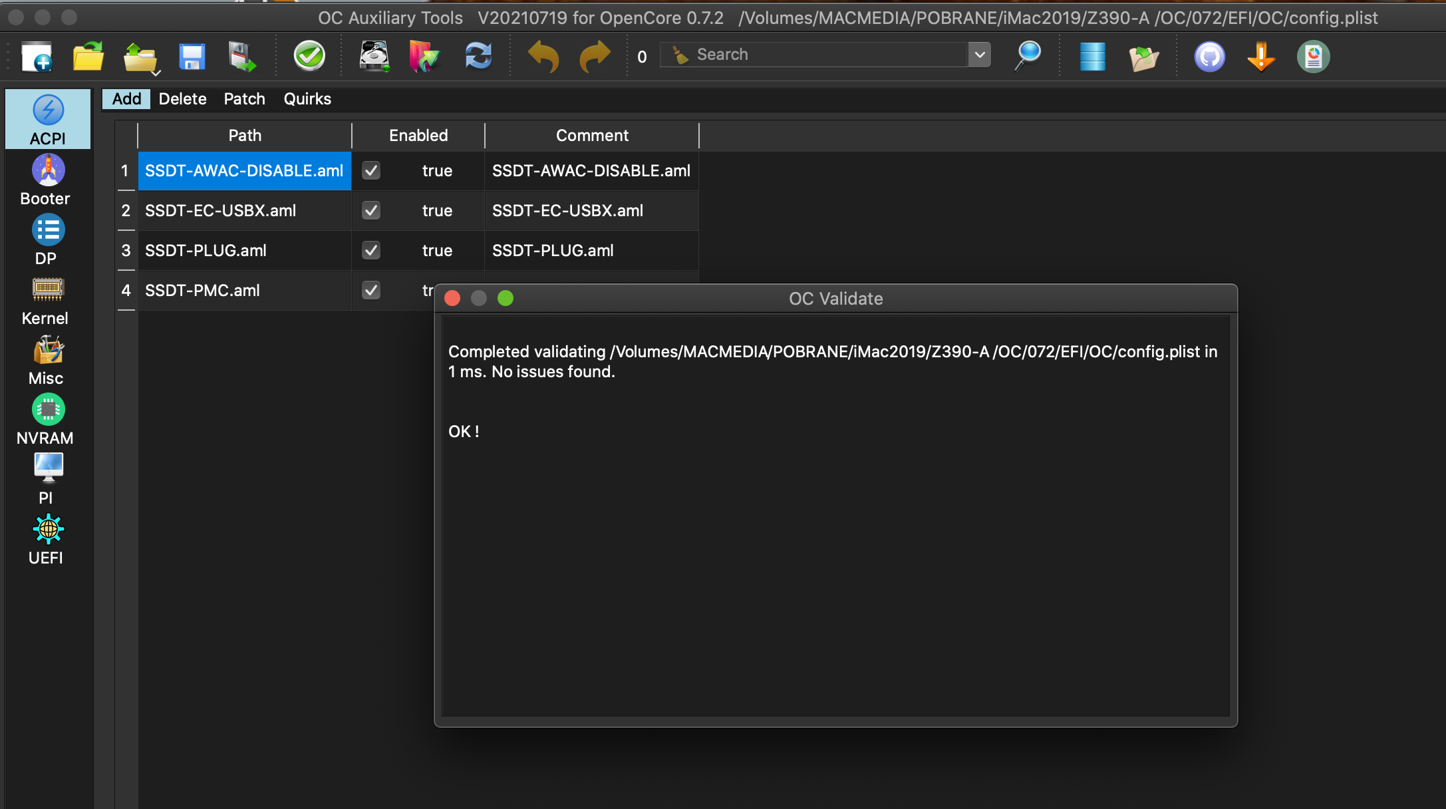Click the open folder with green arrow icon
The width and height of the screenshot is (1446, 809).
coord(1144,58)
